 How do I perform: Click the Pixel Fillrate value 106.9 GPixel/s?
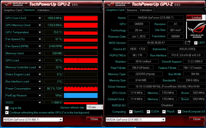click(x=141, y=68)
